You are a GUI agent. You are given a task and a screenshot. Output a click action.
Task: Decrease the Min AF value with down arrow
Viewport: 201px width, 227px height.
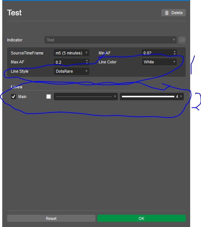174,54
